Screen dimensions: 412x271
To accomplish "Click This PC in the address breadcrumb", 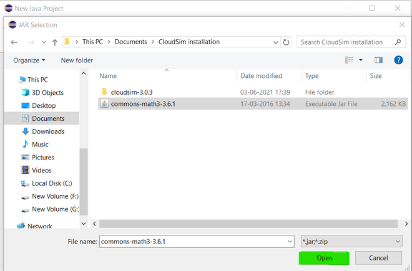I will point(92,42).
